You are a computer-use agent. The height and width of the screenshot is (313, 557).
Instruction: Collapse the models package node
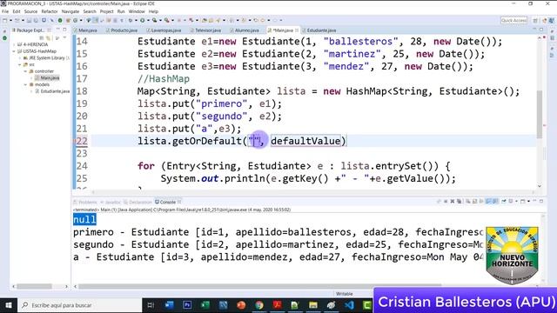click(25, 85)
